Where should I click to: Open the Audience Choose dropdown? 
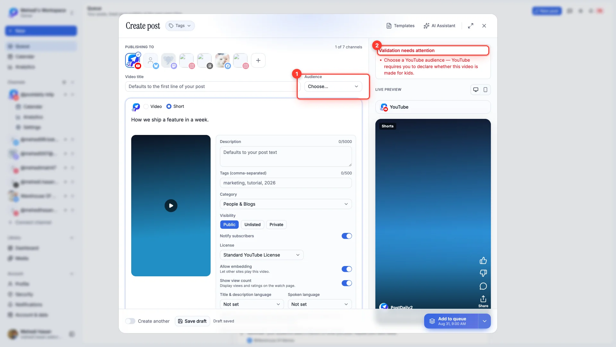point(333,86)
